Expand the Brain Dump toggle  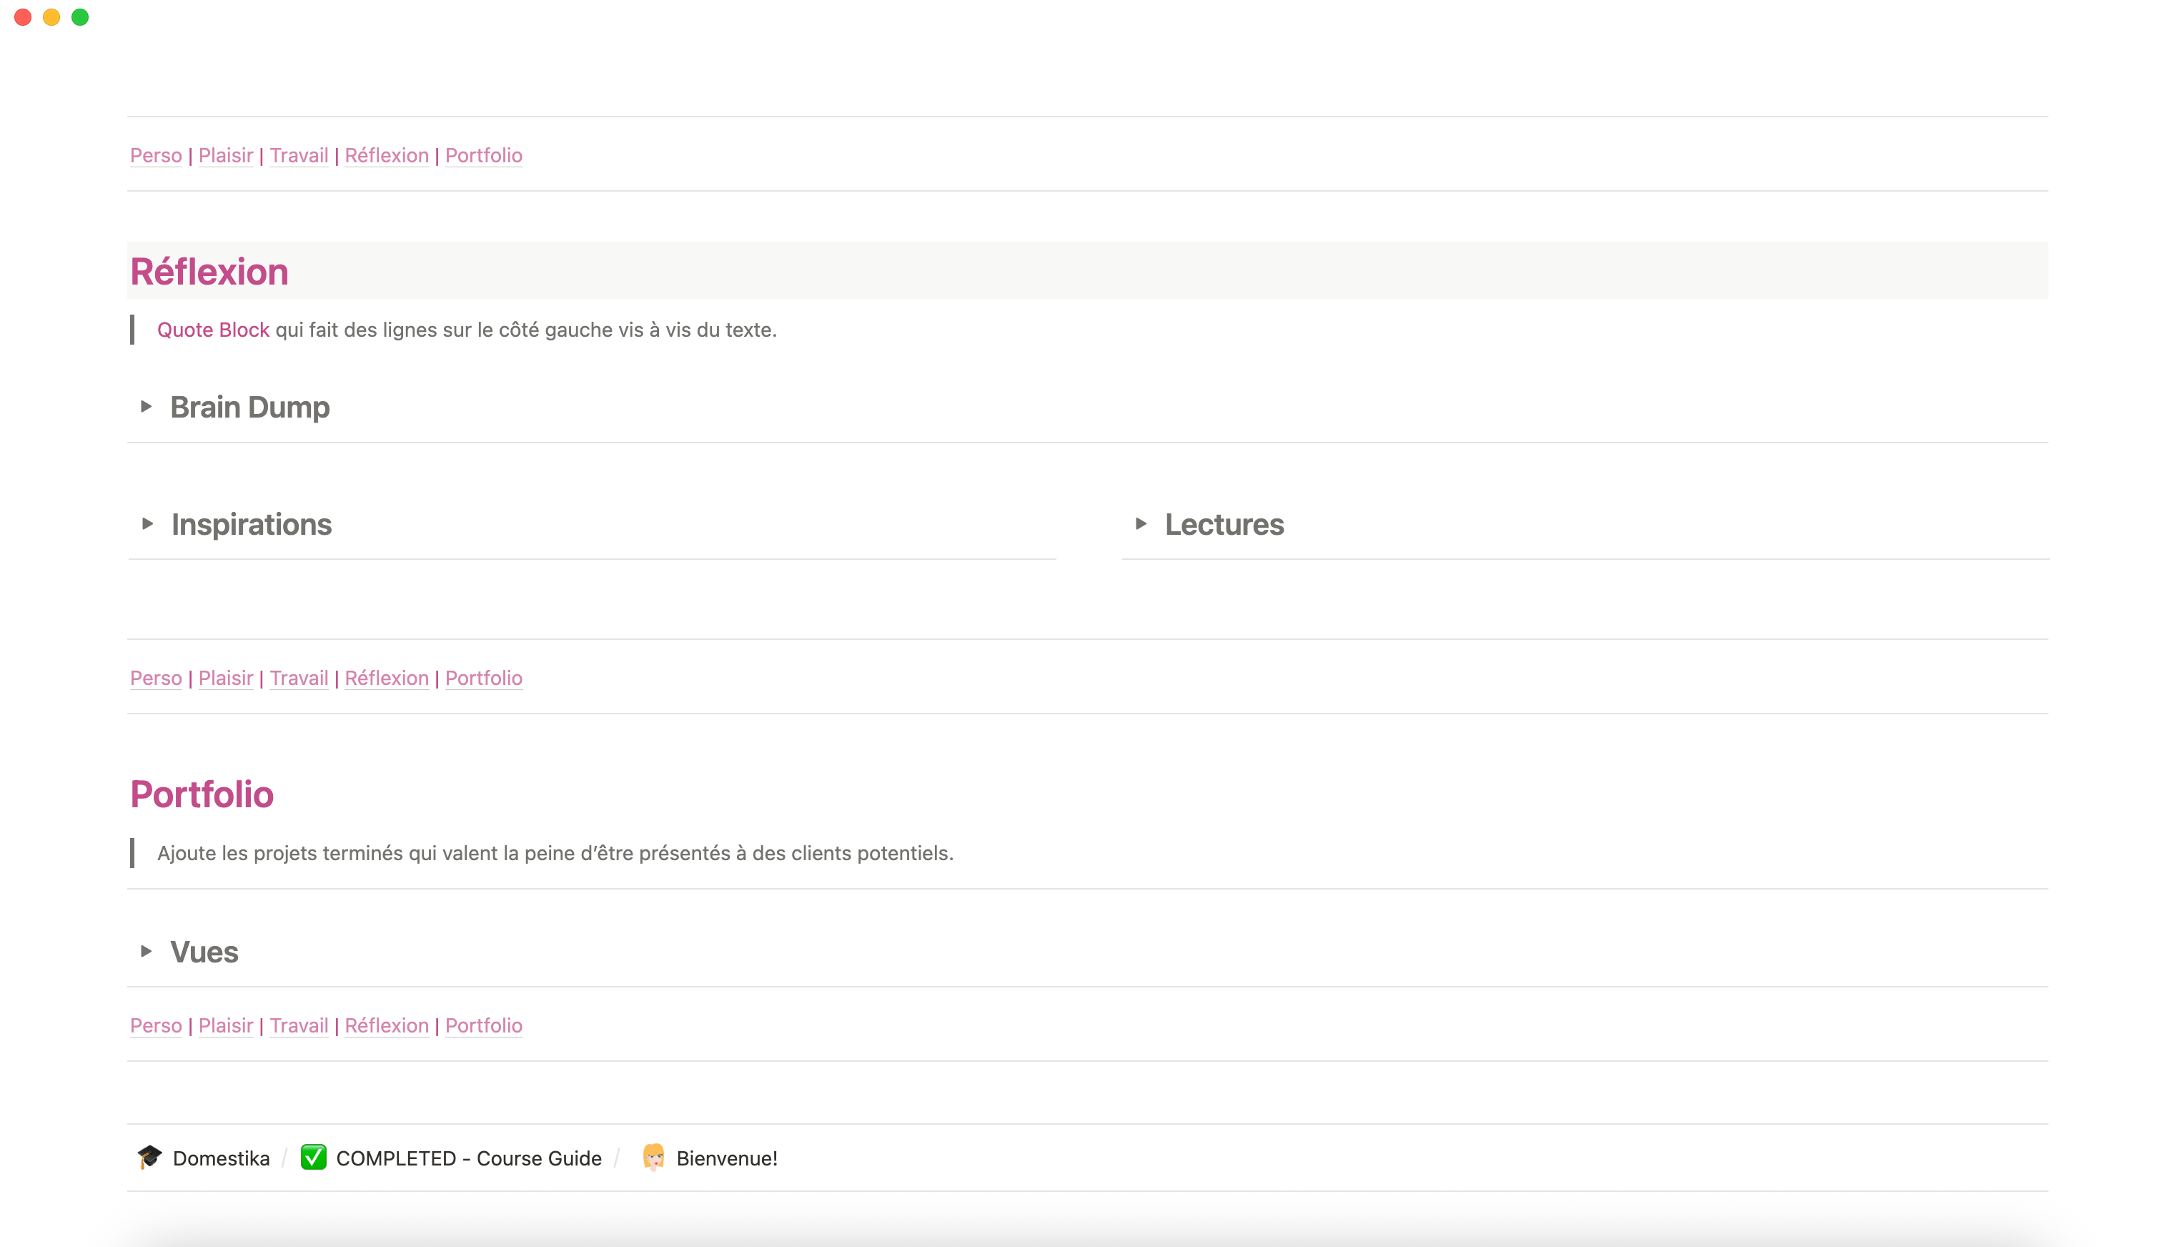[x=147, y=407]
